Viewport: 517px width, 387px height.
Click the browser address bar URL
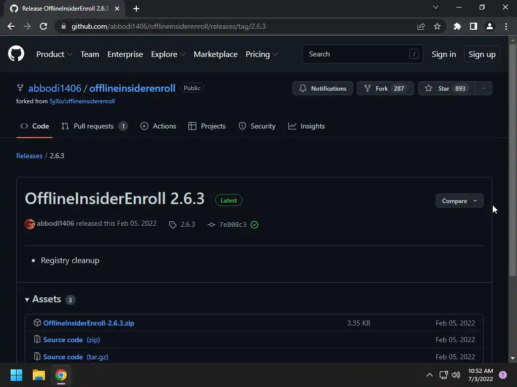pyautogui.click(x=169, y=26)
